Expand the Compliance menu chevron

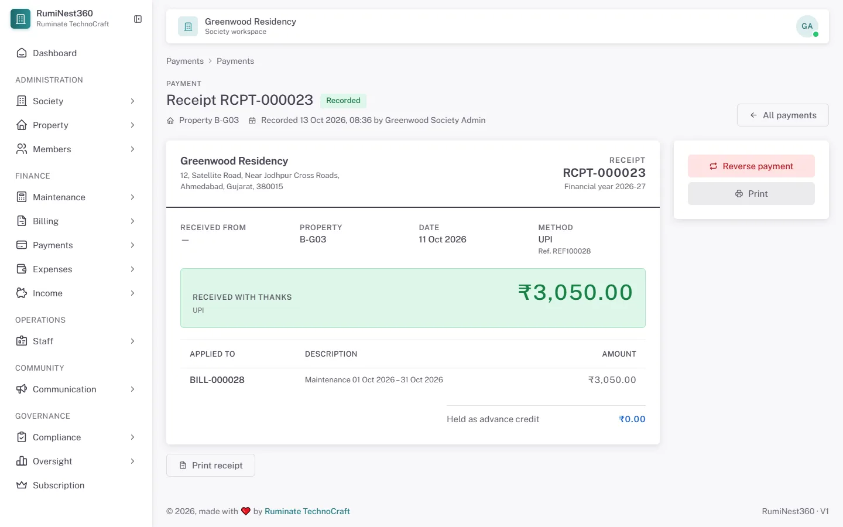132,437
